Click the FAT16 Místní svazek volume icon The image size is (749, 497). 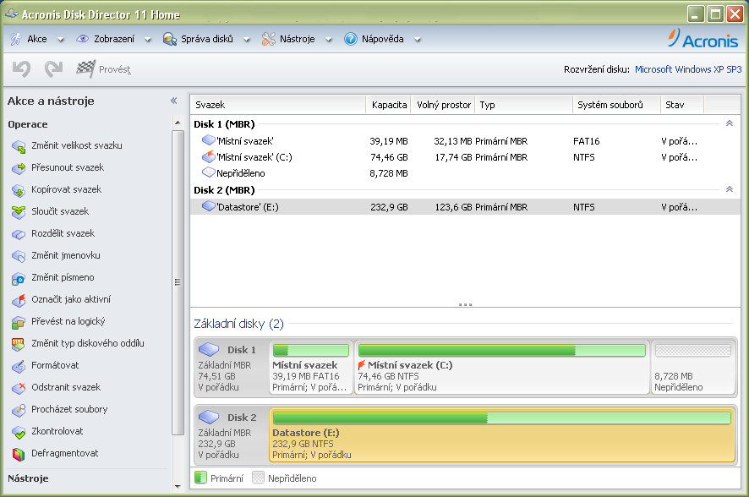pos(209,140)
